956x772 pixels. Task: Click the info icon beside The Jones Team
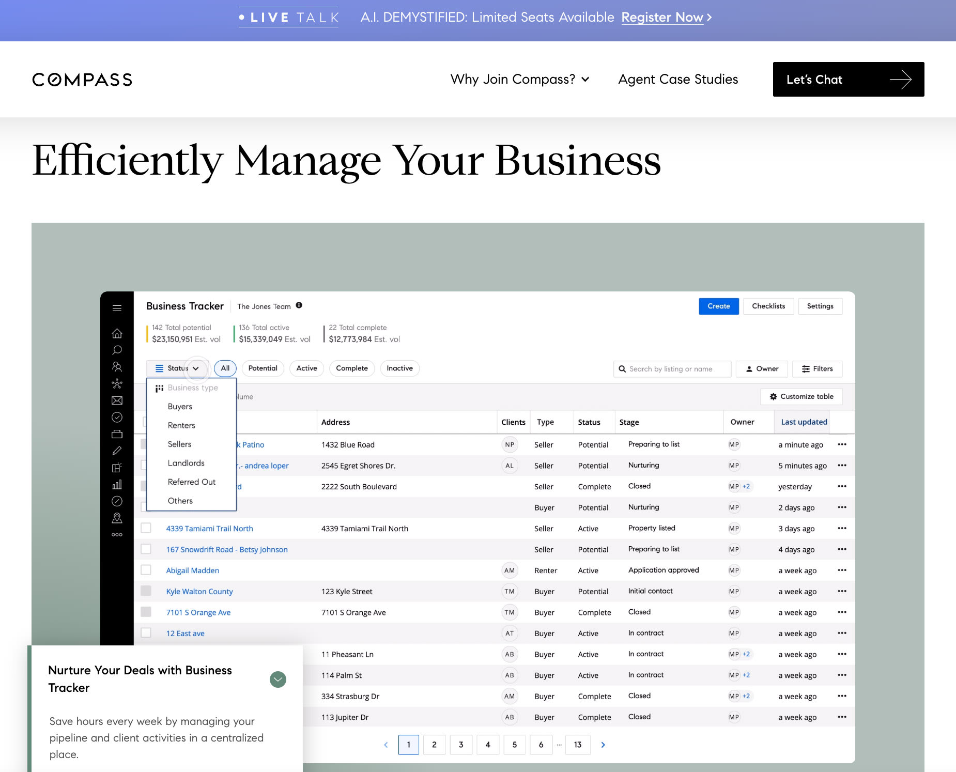(x=299, y=305)
